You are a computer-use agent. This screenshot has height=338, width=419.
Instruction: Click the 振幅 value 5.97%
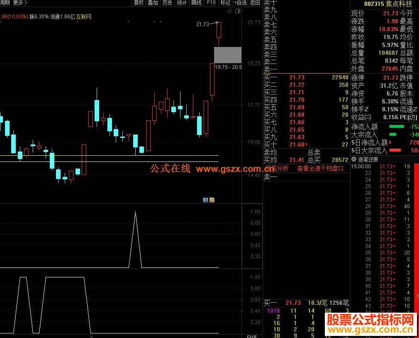click(x=390, y=45)
